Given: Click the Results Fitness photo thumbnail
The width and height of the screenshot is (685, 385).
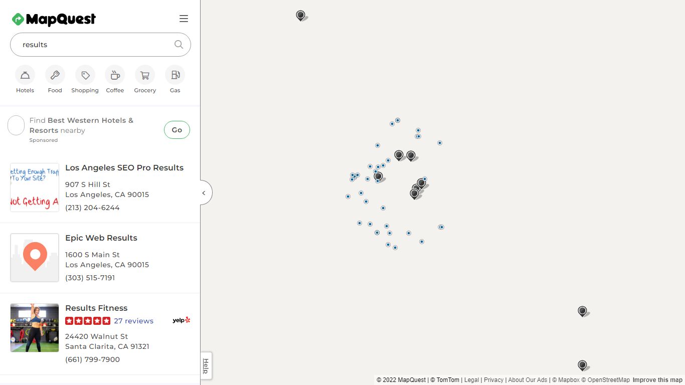Looking at the screenshot, I should click(35, 328).
